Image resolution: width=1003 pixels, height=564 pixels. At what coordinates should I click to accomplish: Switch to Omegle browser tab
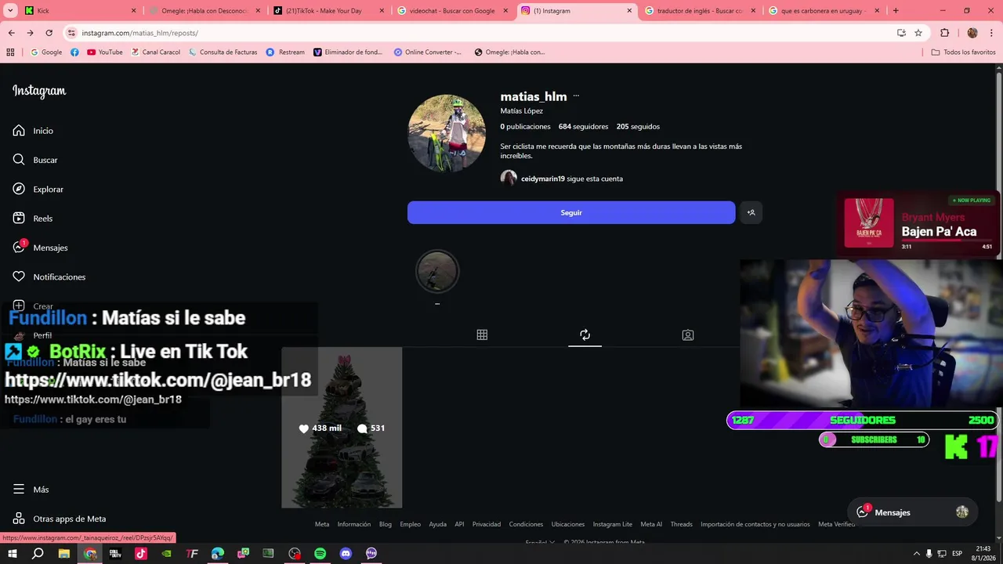[x=205, y=11]
